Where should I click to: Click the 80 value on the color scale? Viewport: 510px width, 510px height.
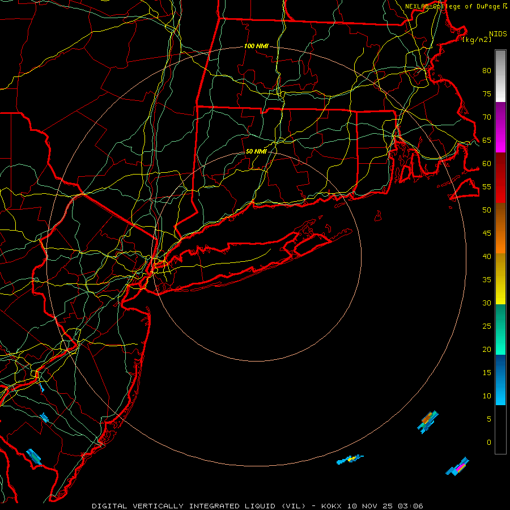coord(487,71)
